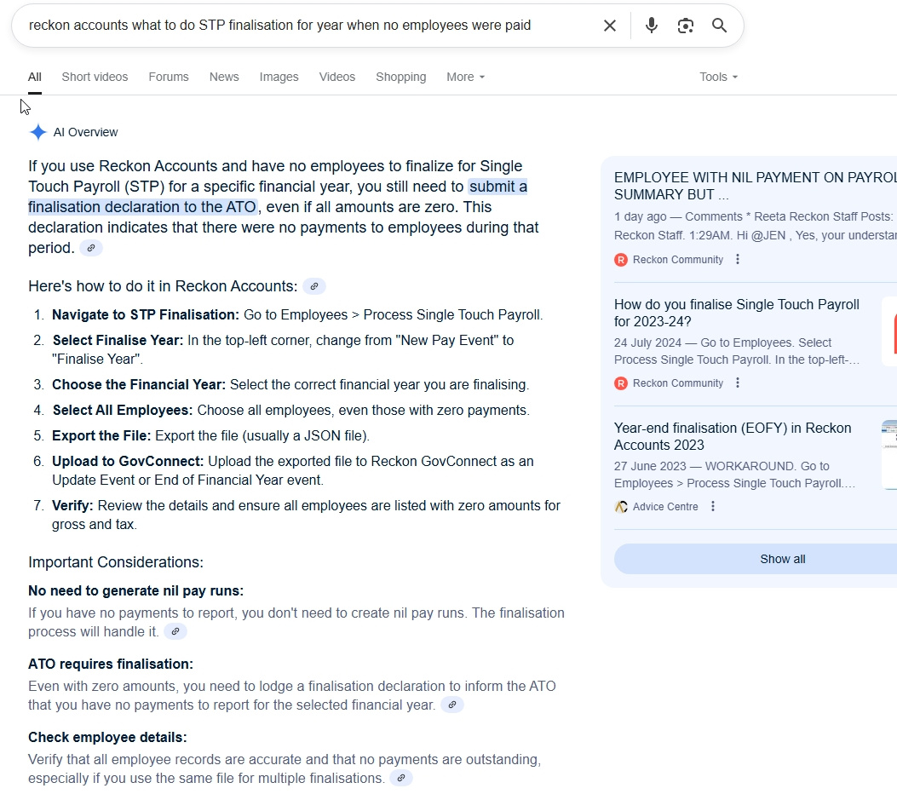Click the 'Export the File:' step
897x794 pixels.
tap(101, 436)
